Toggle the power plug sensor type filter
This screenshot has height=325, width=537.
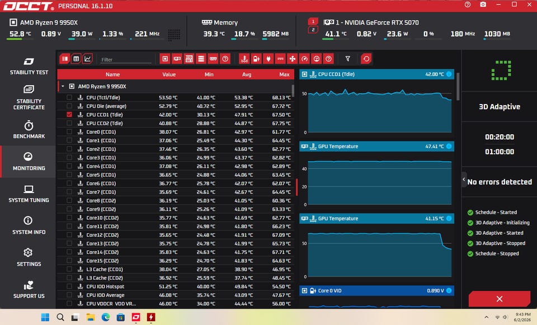268,59
